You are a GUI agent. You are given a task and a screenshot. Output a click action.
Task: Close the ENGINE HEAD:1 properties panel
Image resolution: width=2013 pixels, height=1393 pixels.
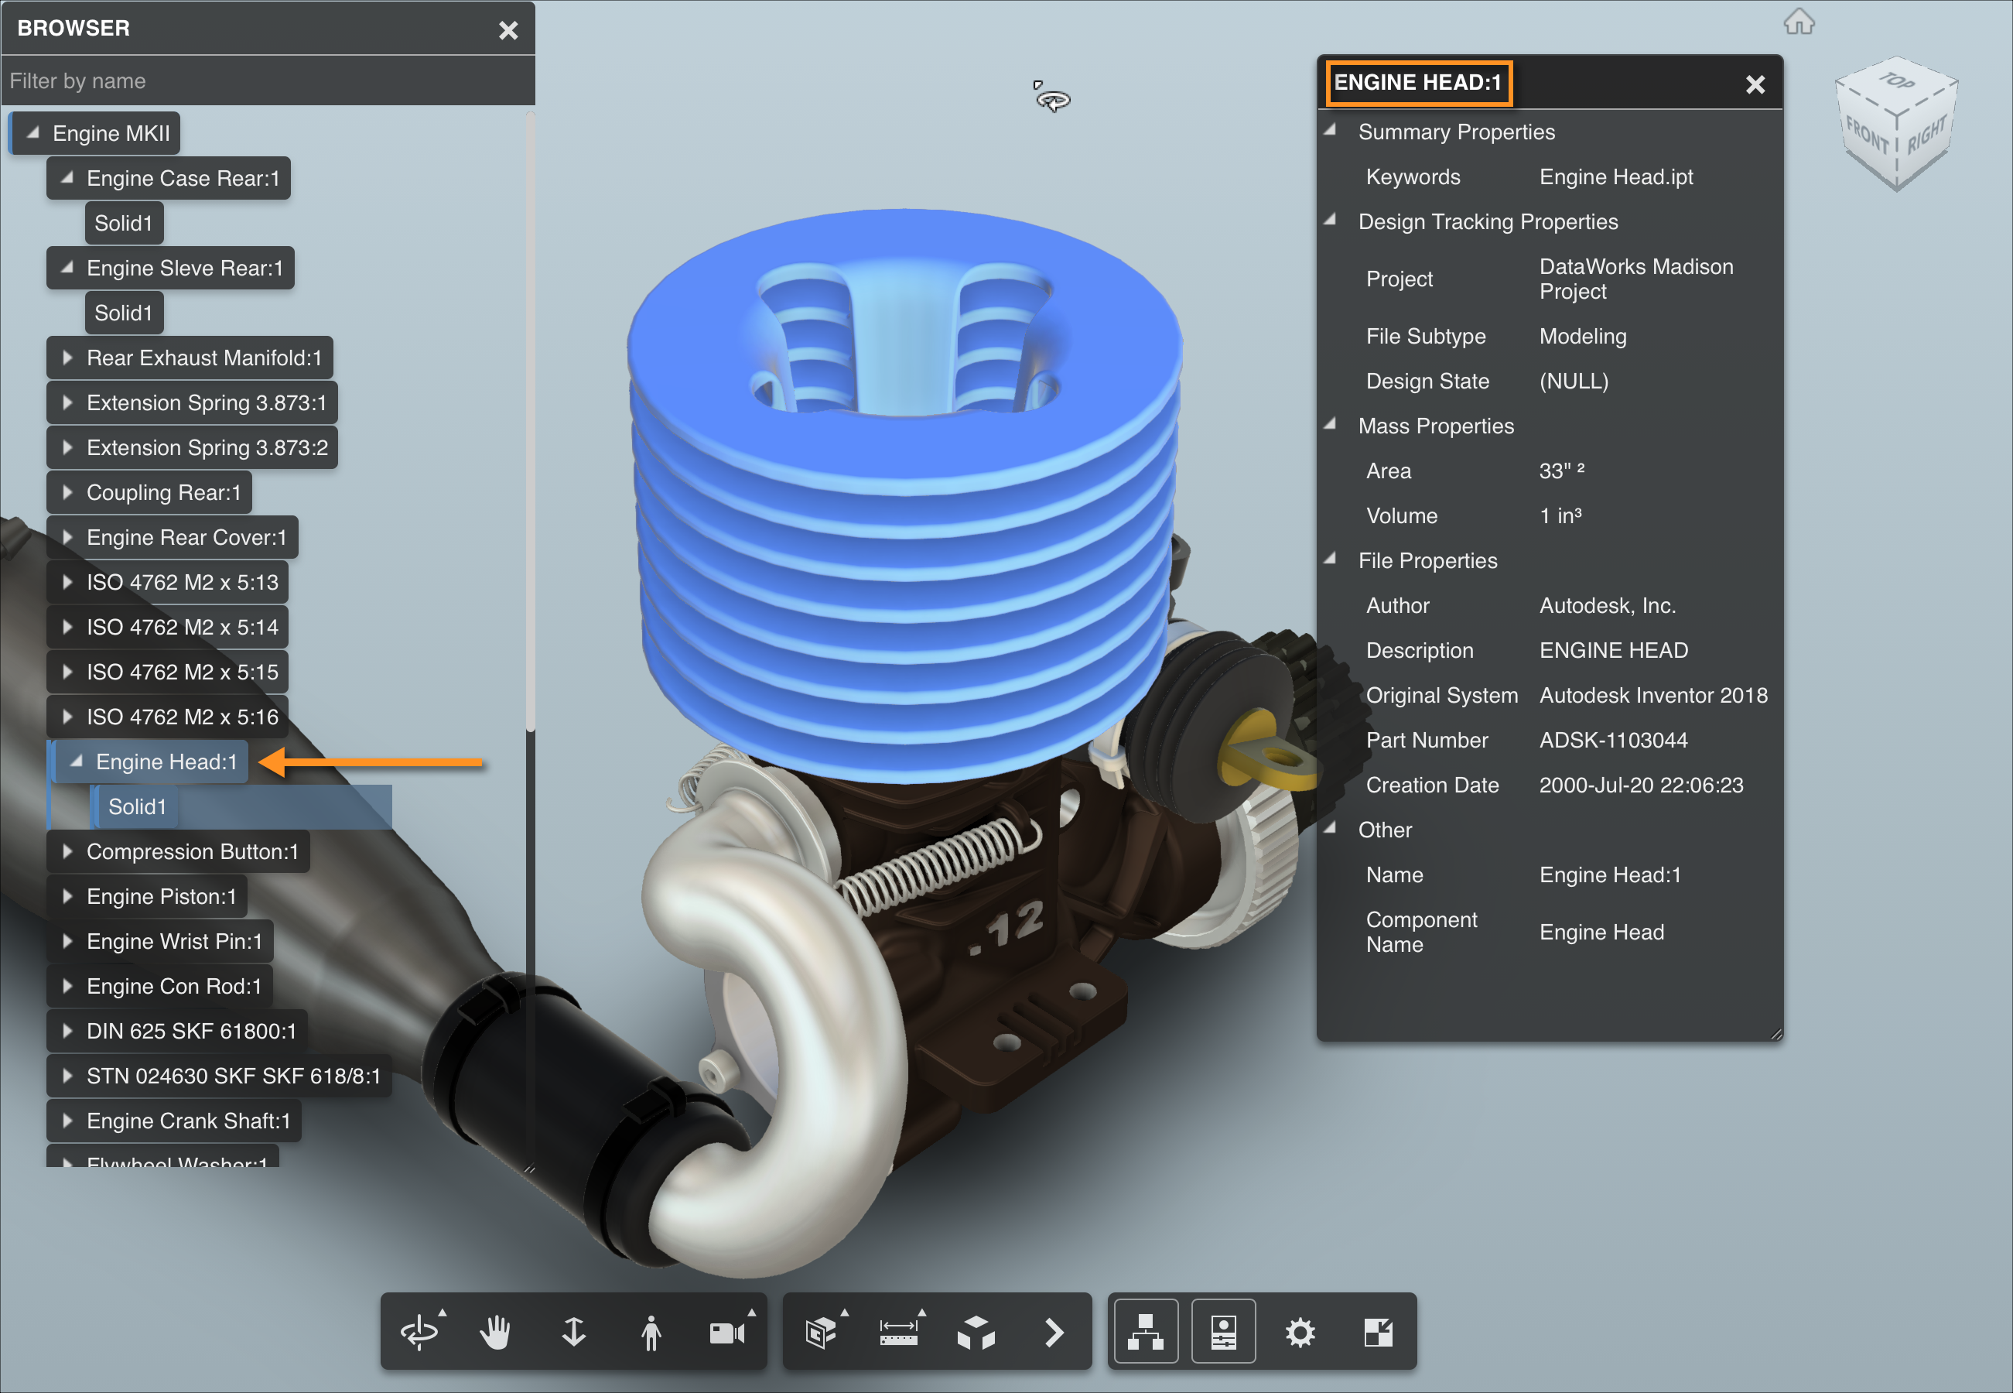pos(1756,84)
